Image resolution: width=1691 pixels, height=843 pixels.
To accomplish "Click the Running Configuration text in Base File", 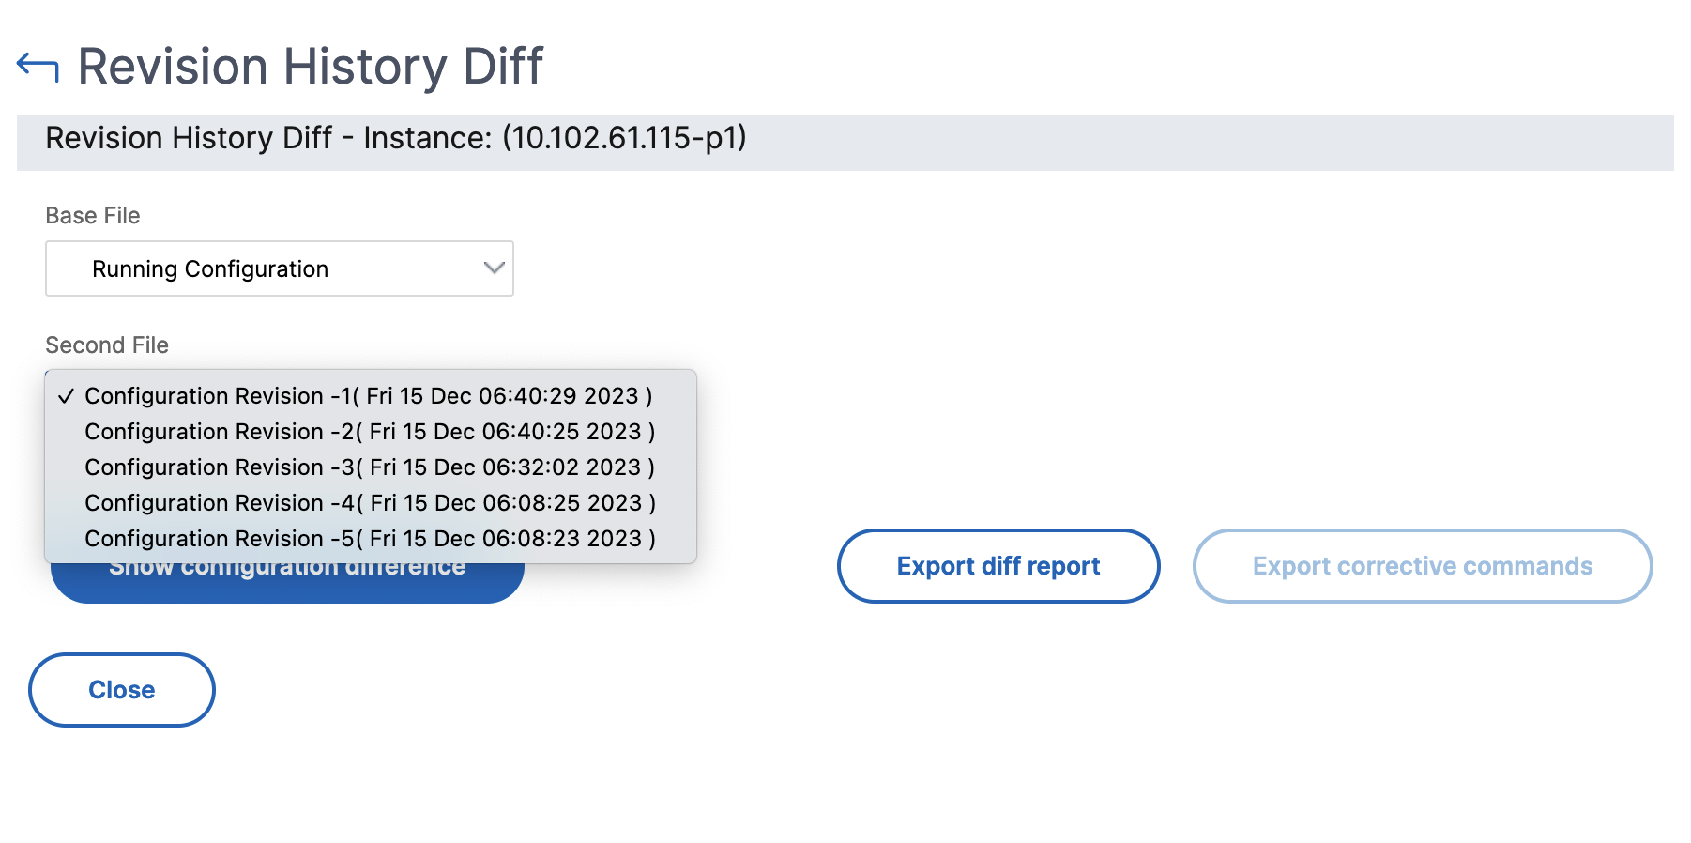I will pyautogui.click(x=210, y=269).
